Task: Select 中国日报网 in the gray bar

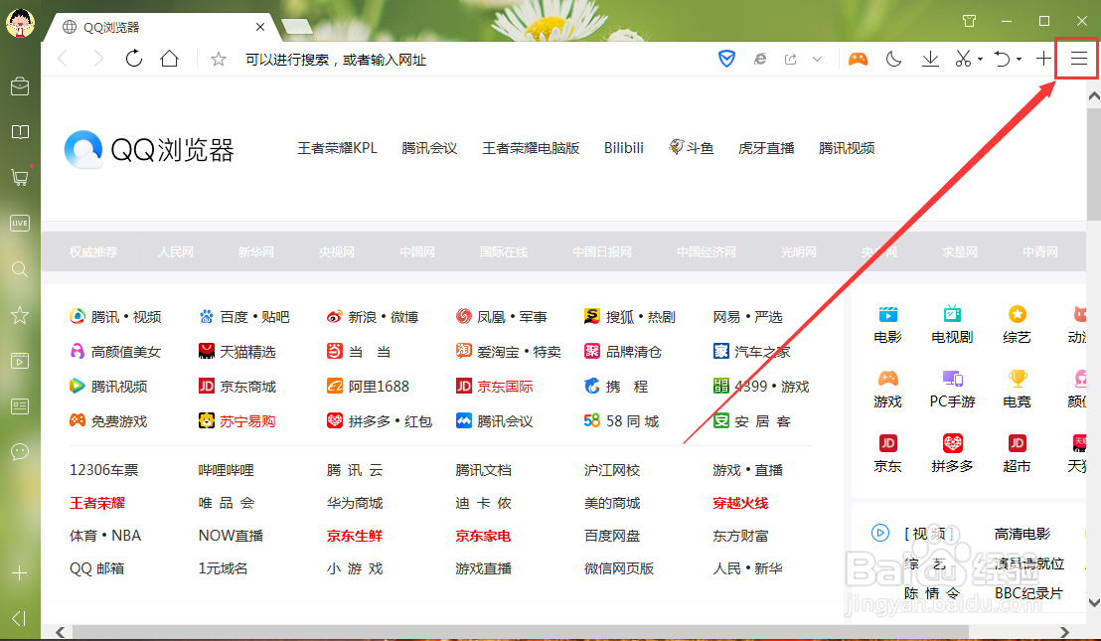Action: pos(602,252)
